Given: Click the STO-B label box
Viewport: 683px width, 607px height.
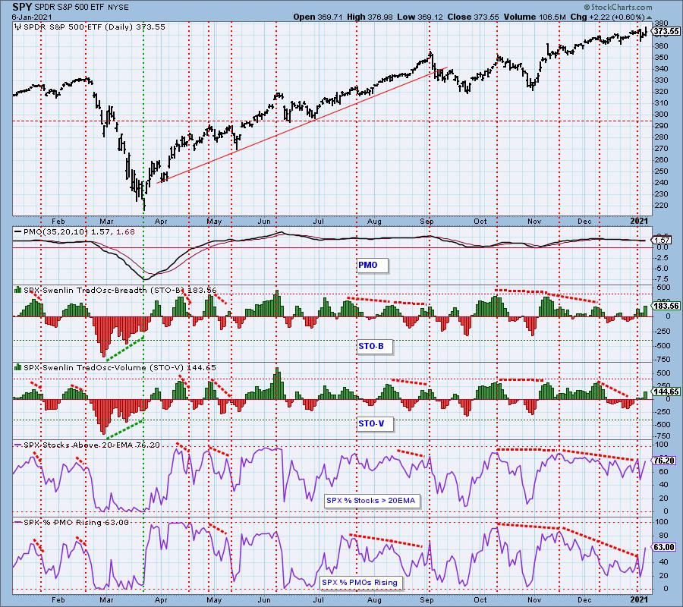Looking at the screenshot, I should tap(375, 347).
